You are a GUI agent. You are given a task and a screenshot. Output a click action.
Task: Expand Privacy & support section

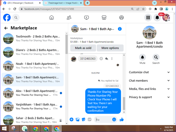coord(149,97)
